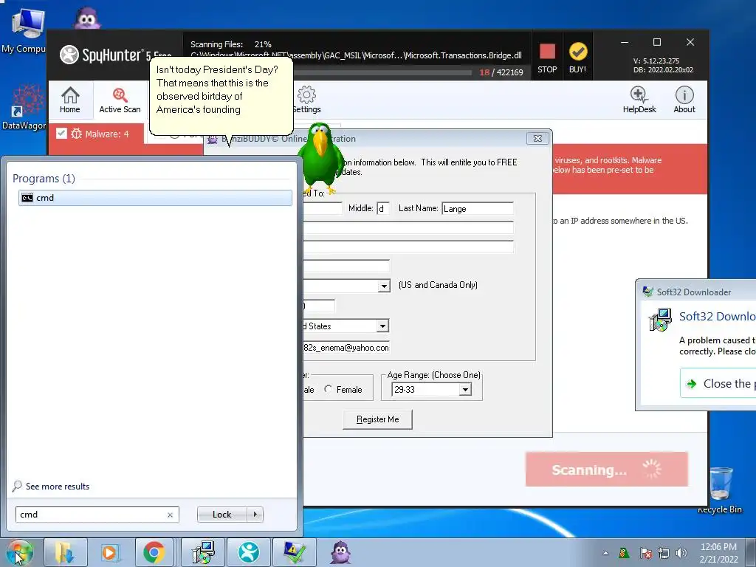Switch to the Active Scan tab
This screenshot has height=567, width=756.
click(120, 100)
